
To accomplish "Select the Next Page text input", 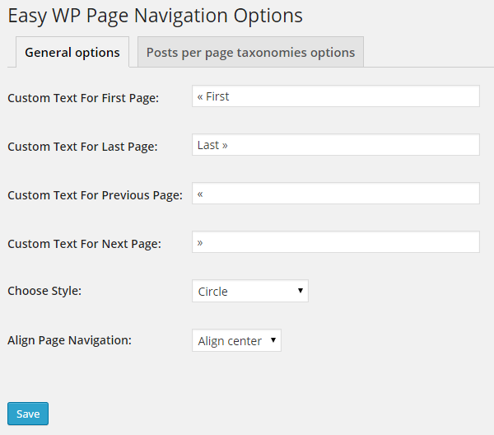I will [x=335, y=242].
